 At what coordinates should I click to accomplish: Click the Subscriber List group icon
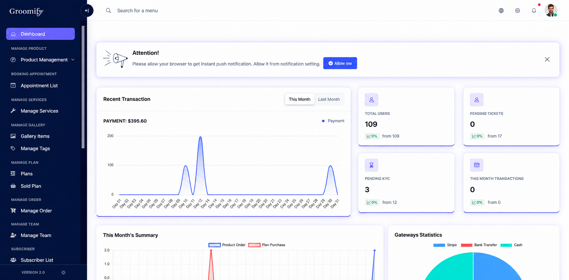click(13, 260)
